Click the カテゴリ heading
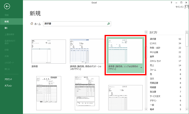189x114 pixels. click(x=153, y=32)
